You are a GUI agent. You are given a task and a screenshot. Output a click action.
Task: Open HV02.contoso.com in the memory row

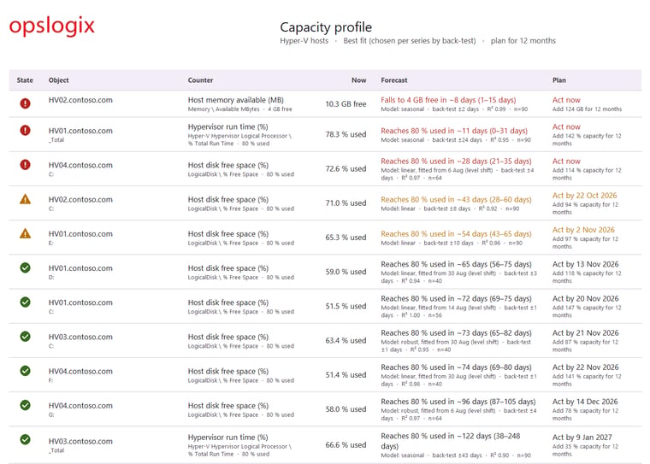coord(80,100)
